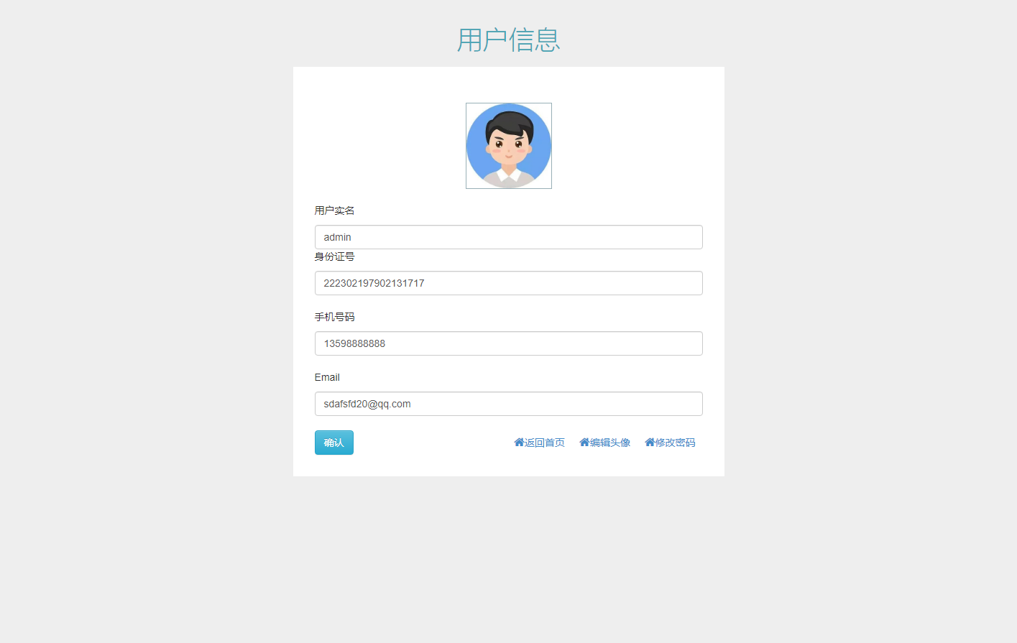The width and height of the screenshot is (1017, 643).
Task: Place cursor in the 222302197902131717 ID text
Action: pos(374,283)
